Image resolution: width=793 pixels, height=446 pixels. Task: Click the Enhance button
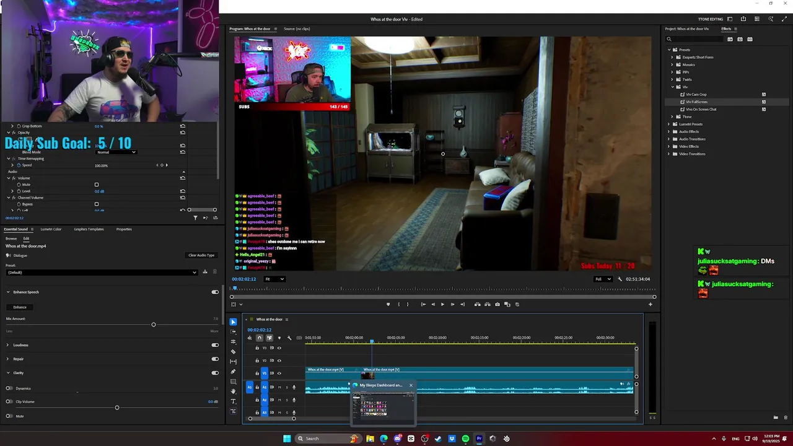pyautogui.click(x=20, y=307)
